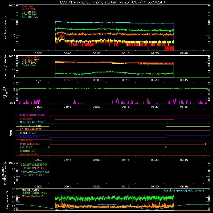The height and width of the screenshot is (213, 213).
Task: Select the 50-100 keV legend label
Action: coord(30,17)
